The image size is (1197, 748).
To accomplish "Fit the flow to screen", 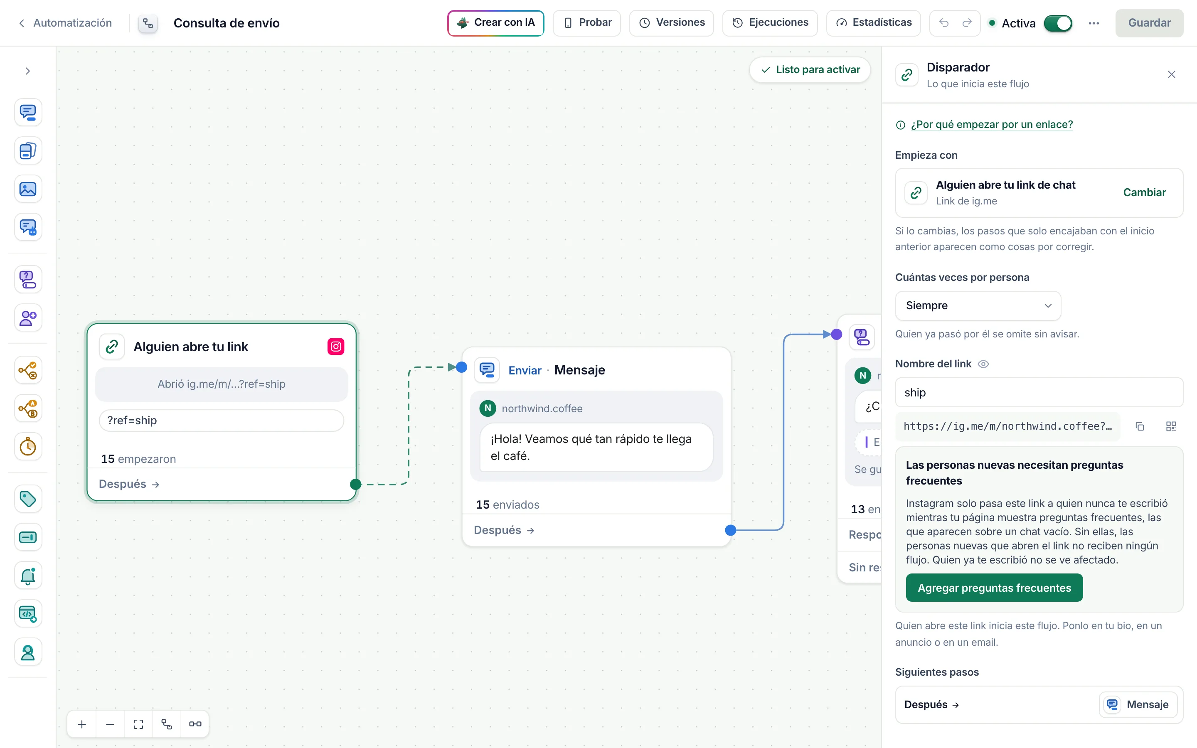I will click(x=138, y=724).
